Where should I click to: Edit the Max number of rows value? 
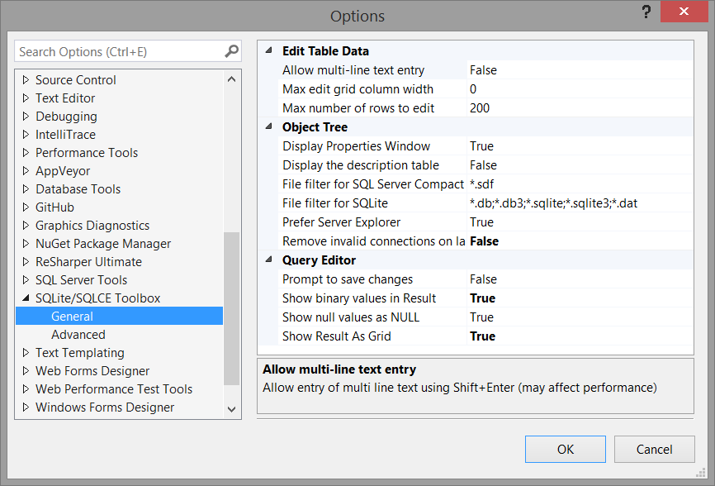click(578, 108)
